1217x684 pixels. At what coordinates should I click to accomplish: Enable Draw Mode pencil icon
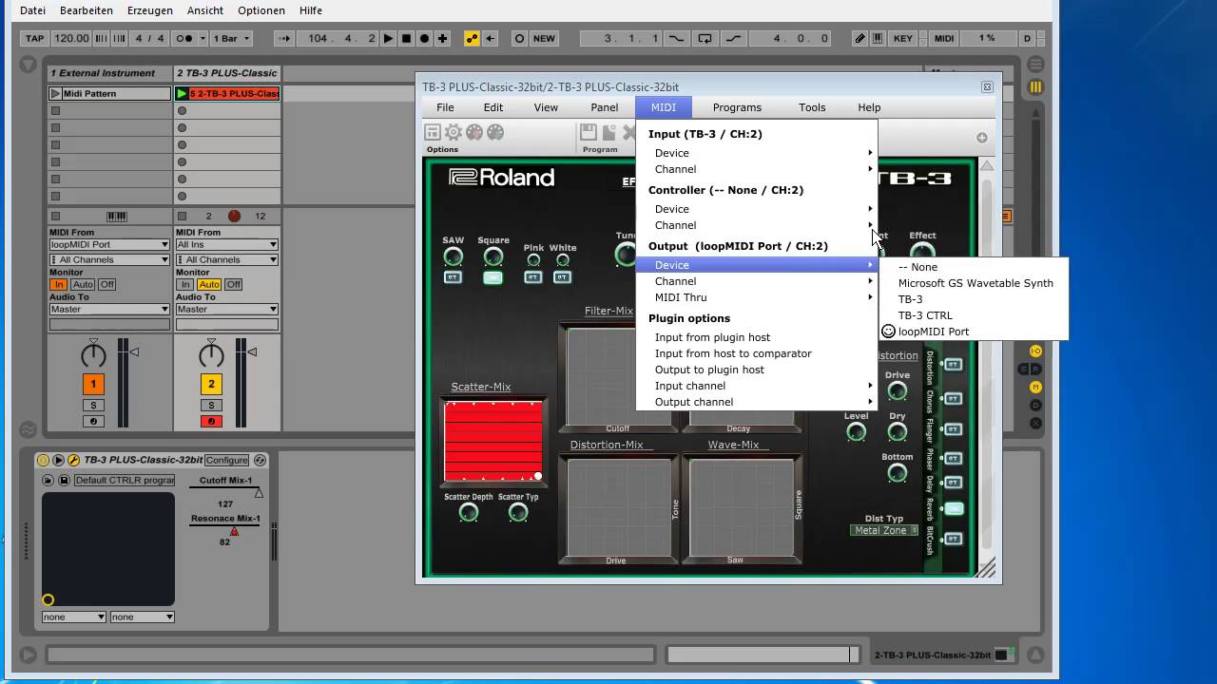click(860, 38)
